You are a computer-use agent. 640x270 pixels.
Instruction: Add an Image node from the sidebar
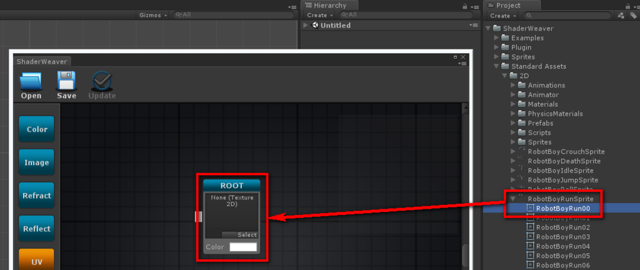(37, 162)
